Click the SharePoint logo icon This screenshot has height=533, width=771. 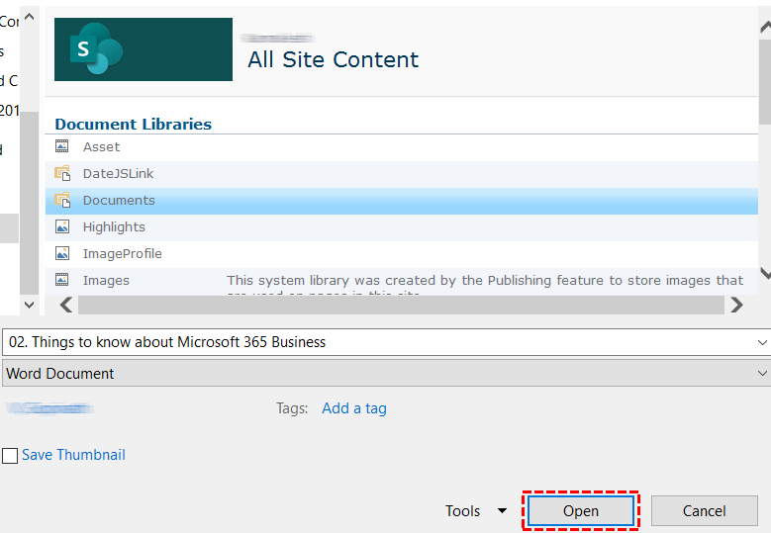tap(95, 49)
